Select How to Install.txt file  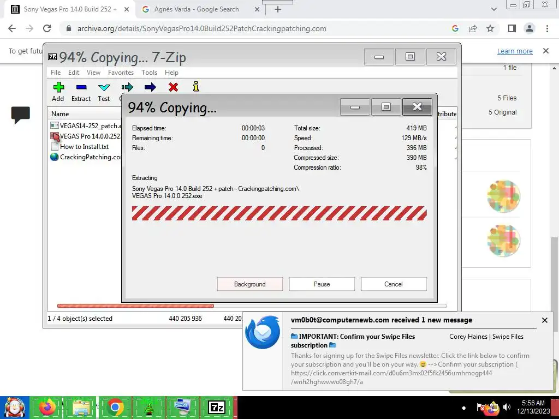(80, 146)
